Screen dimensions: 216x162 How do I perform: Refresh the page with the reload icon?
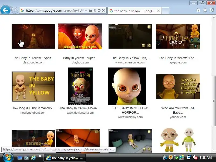[99, 10]
